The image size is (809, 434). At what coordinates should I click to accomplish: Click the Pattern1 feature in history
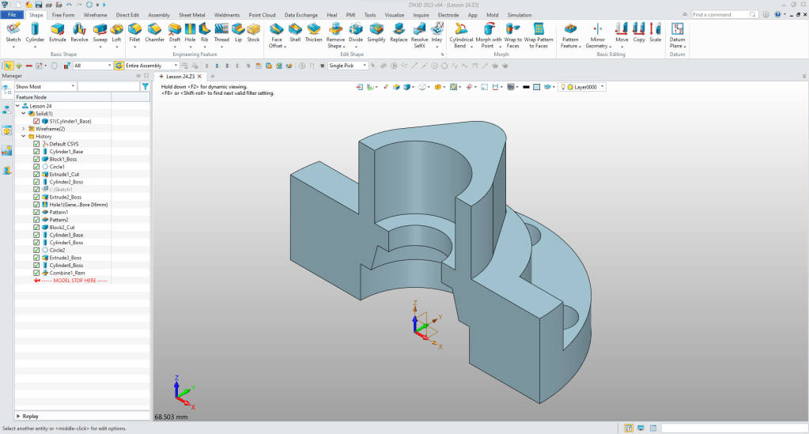59,212
